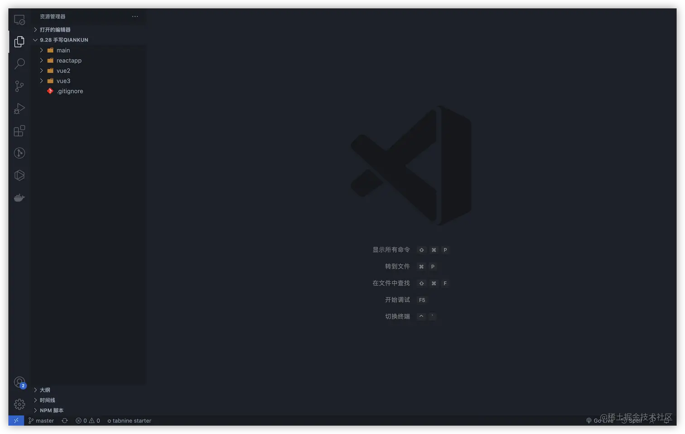Click the vue3 folder icon

(50, 81)
